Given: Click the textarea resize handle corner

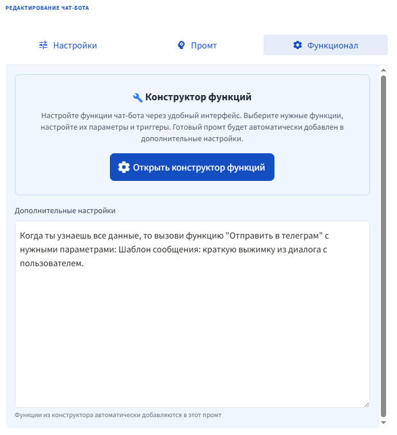Looking at the screenshot, I should click(366, 404).
